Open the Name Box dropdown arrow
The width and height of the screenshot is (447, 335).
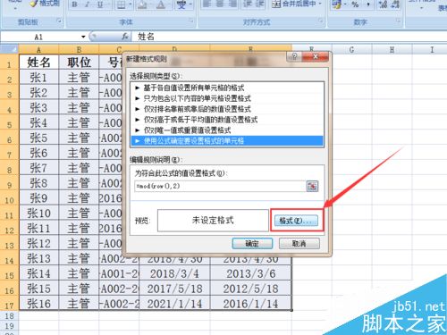pos(83,37)
